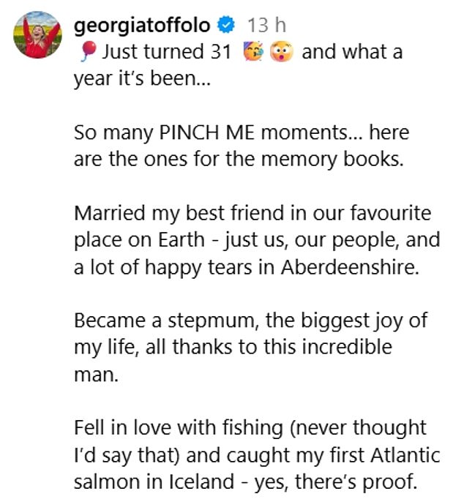Open georgiatoffolo's profile picture
Image resolution: width=464 pixels, height=502 pixels.
tap(37, 36)
